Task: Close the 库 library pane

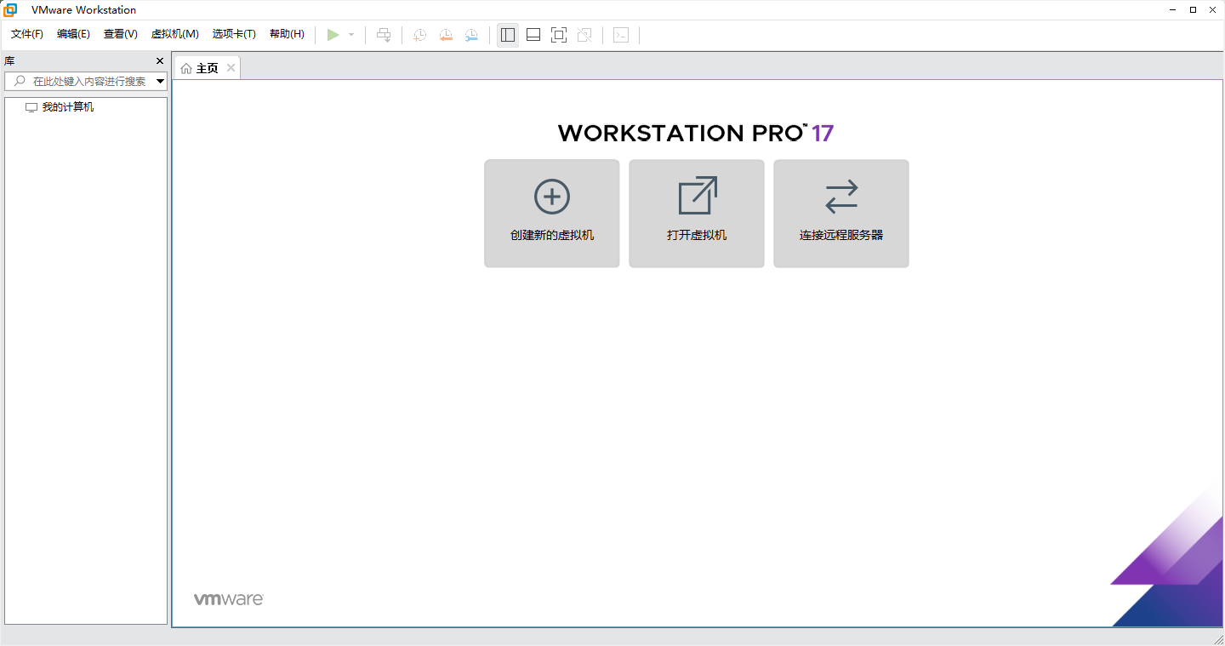Action: pyautogui.click(x=159, y=60)
